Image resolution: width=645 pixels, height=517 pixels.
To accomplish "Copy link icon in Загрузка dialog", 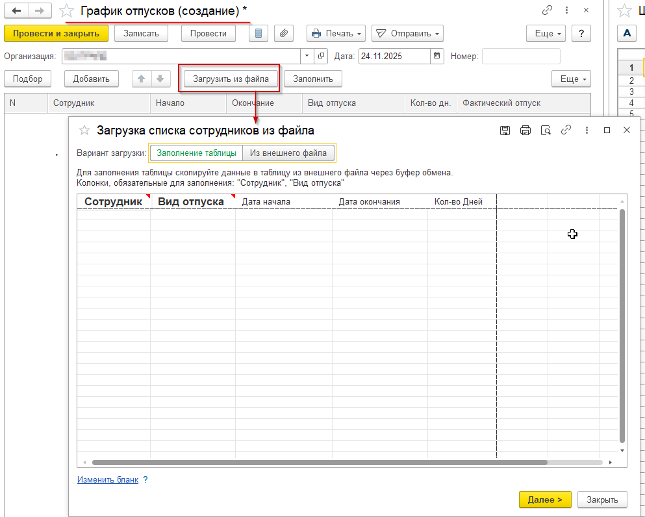I will pyautogui.click(x=566, y=130).
